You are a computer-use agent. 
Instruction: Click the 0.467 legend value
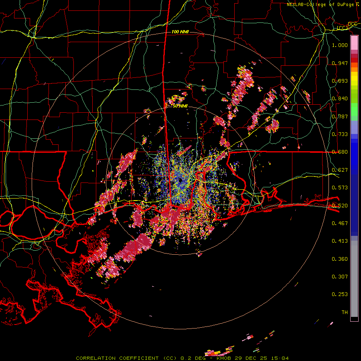(x=340, y=223)
